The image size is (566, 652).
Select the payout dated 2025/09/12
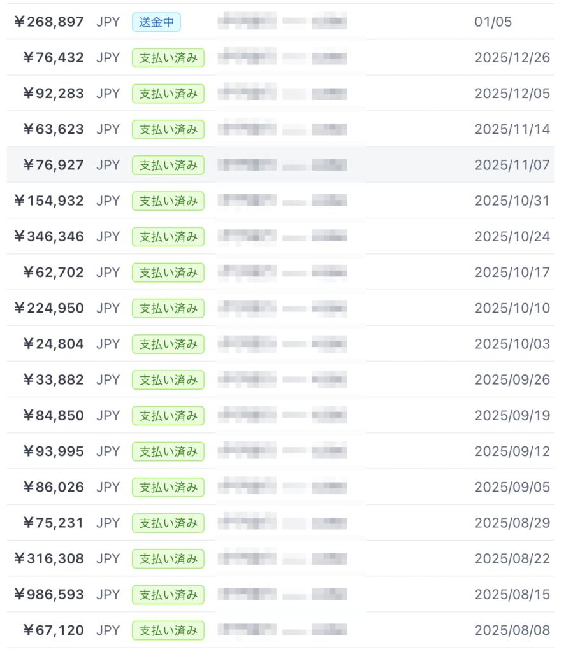click(x=512, y=451)
